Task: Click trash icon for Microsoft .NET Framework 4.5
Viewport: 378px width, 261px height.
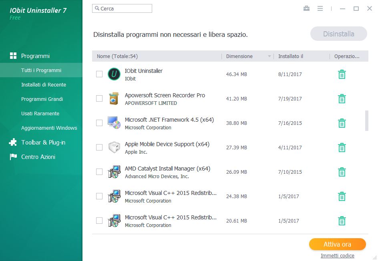Action: click(x=342, y=123)
